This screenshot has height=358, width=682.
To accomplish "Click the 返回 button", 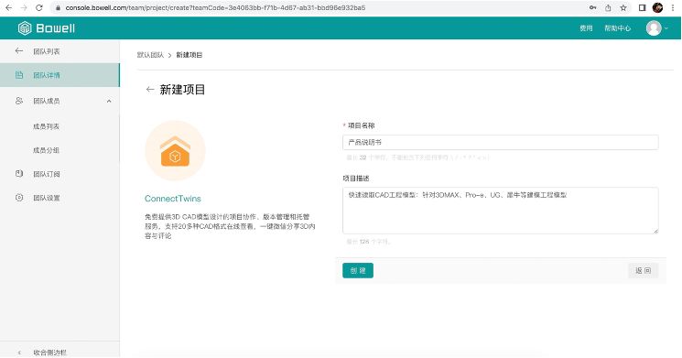I will point(643,271).
